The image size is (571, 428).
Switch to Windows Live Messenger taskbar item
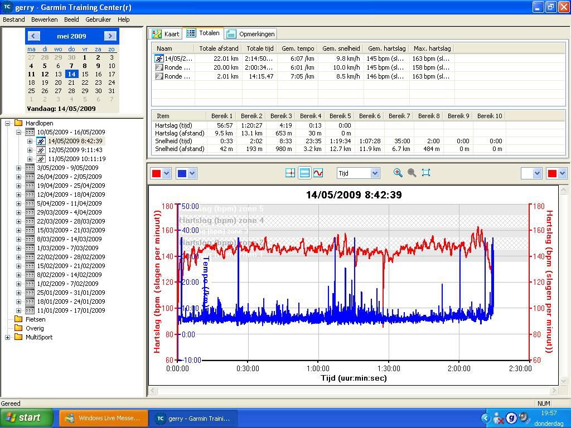pos(104,418)
